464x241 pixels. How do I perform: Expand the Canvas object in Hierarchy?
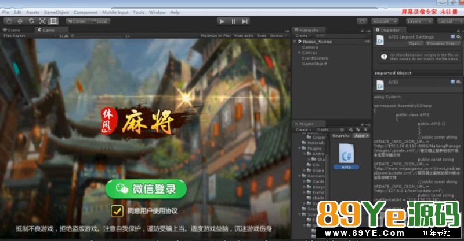coord(299,53)
